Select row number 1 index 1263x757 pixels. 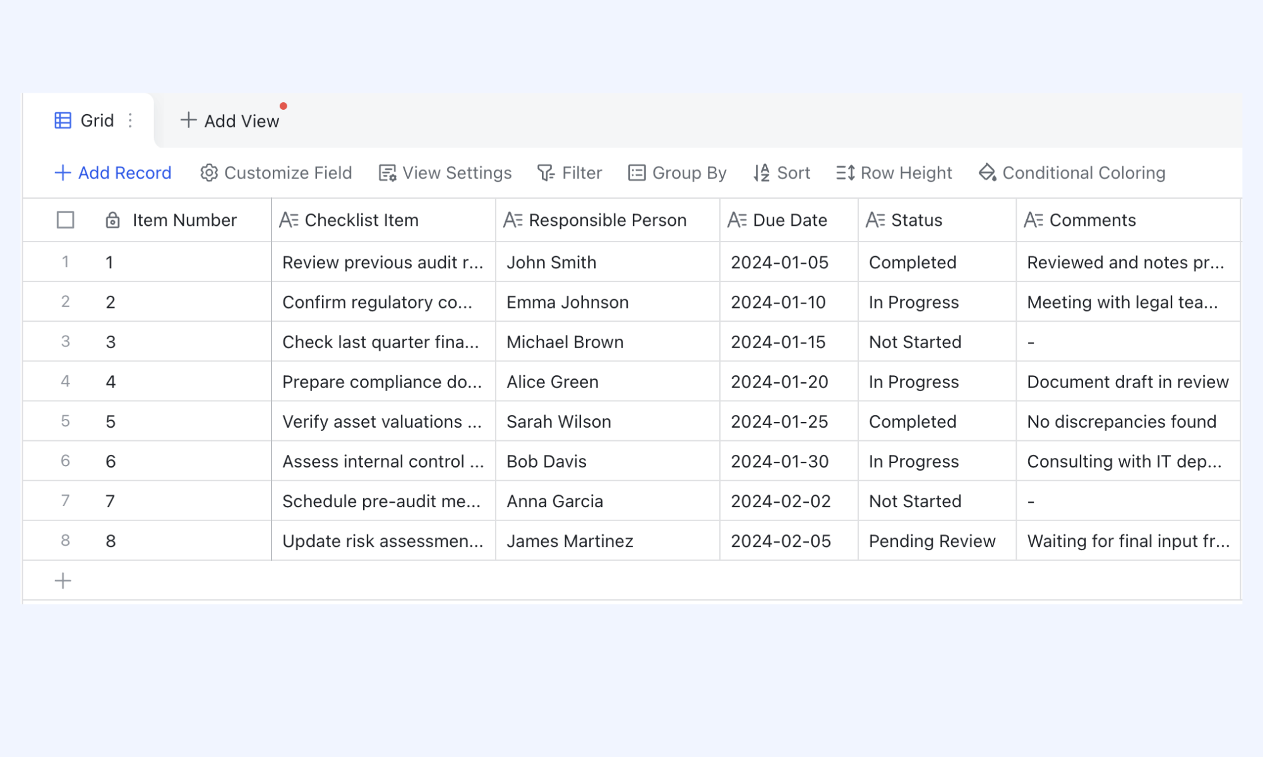tap(65, 262)
